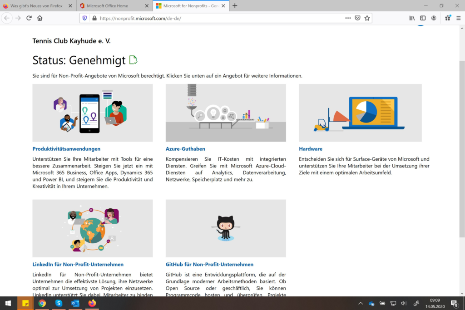Open the What's New gift icon

447,18
